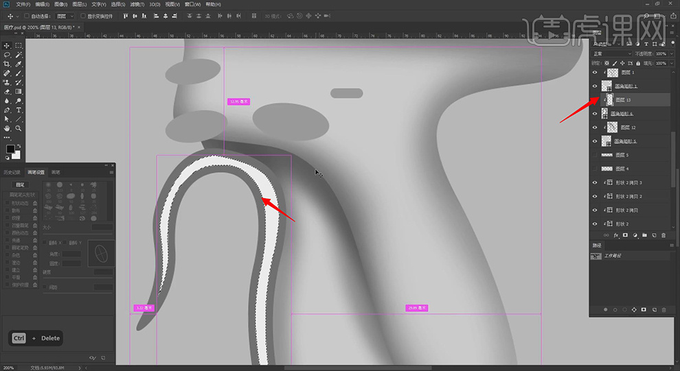Click the background color swatch
Screen dimensions: 680x371
tap(16, 154)
